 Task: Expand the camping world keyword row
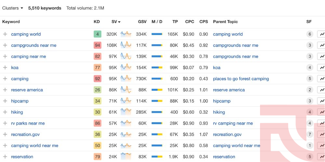click(x=5, y=34)
